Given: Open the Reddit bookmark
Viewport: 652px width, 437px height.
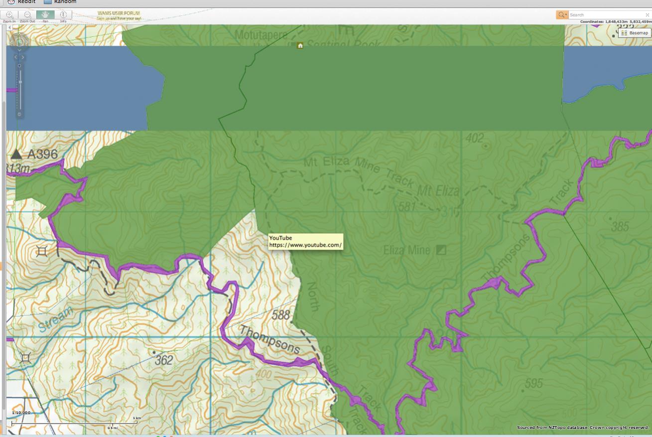Looking at the screenshot, I should point(21,1).
